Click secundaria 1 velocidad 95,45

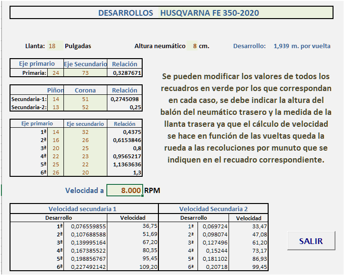(150, 258)
